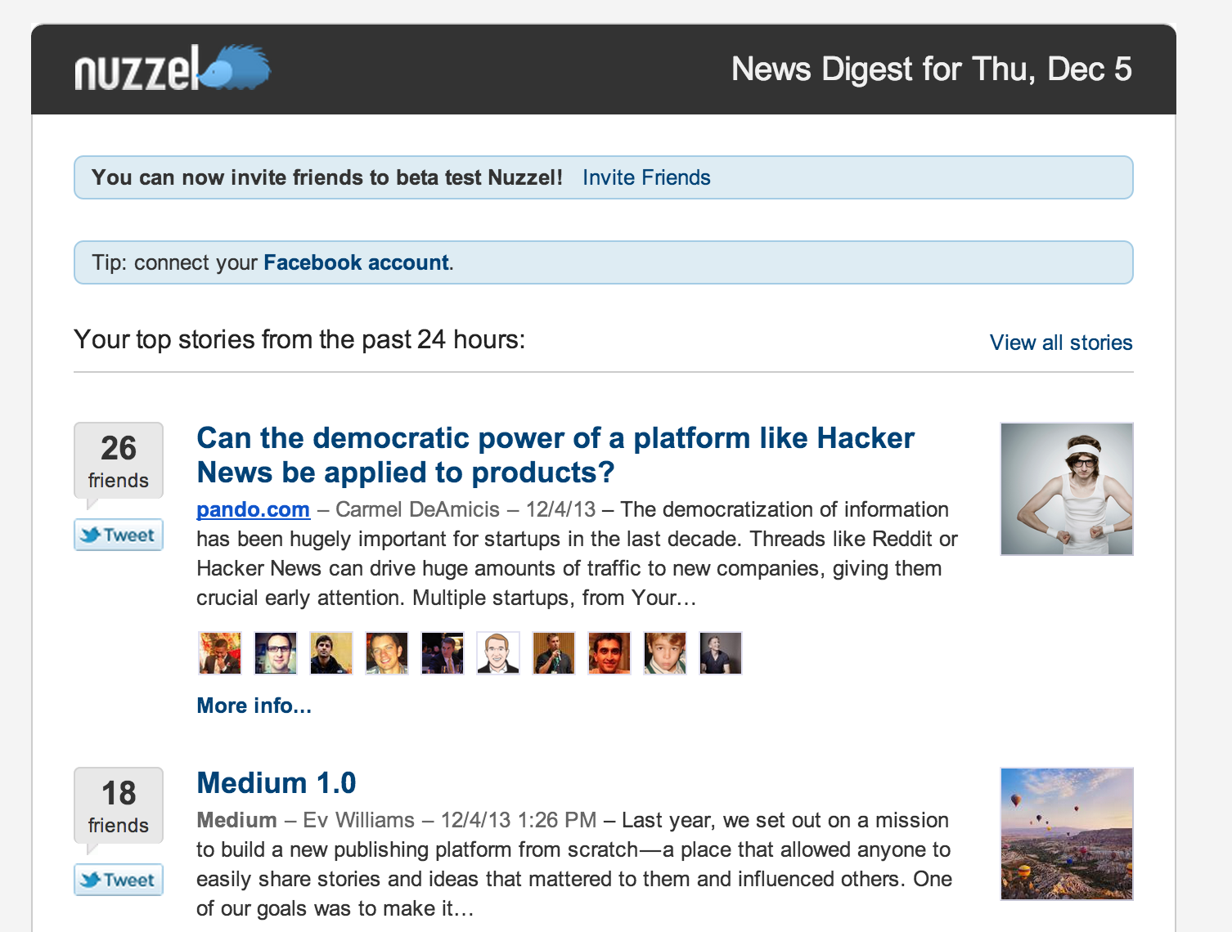Click the bold 'Medium' source name in byline
Screen dimensions: 1232x932
[x=236, y=820]
